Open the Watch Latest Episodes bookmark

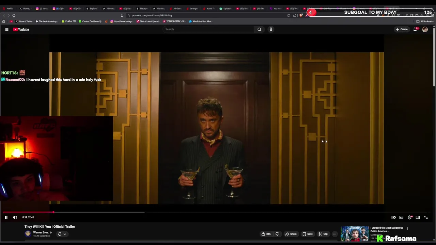pyautogui.click(x=148, y=21)
